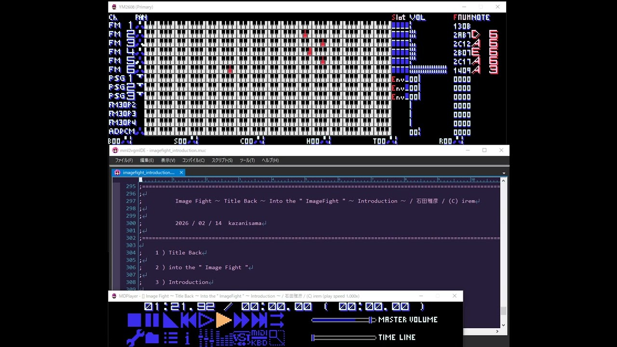
Task: Click line number 297 in the editor
Action: click(131, 201)
